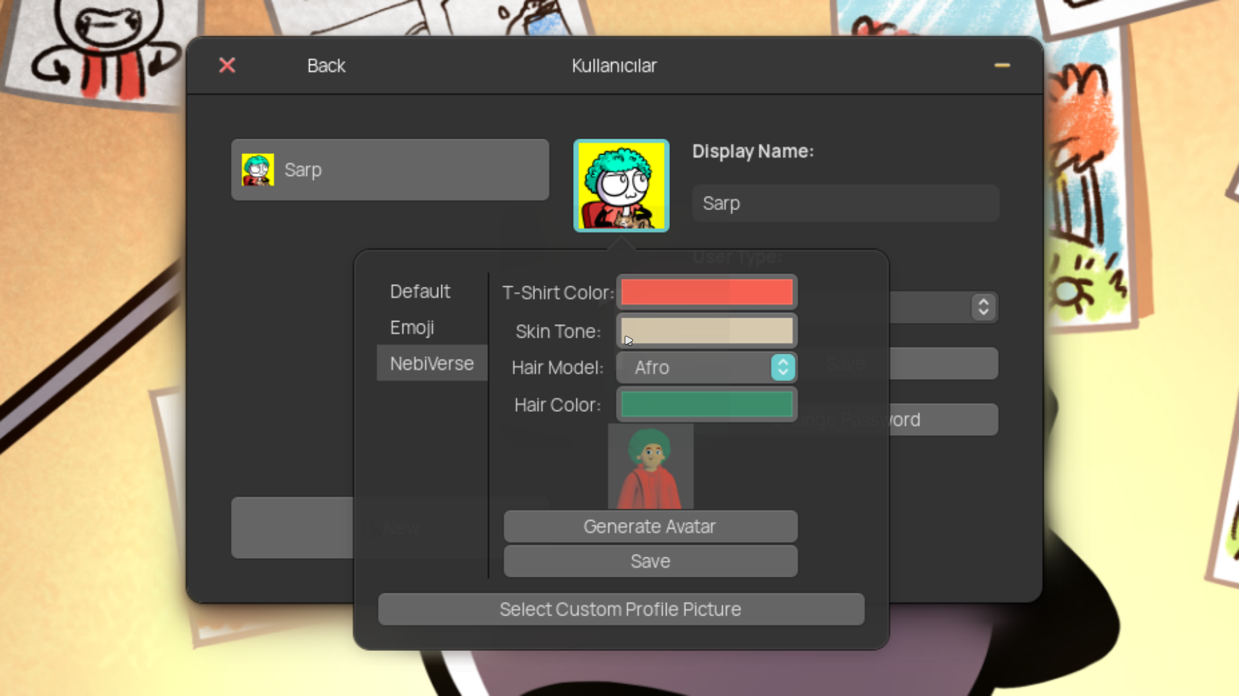The height and width of the screenshot is (696, 1239).
Task: Select the NebiVerse avatar tab
Action: (432, 363)
